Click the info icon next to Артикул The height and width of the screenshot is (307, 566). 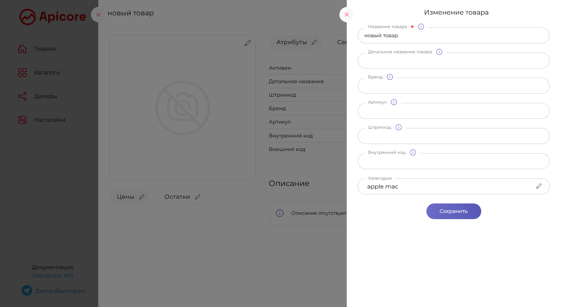394,102
